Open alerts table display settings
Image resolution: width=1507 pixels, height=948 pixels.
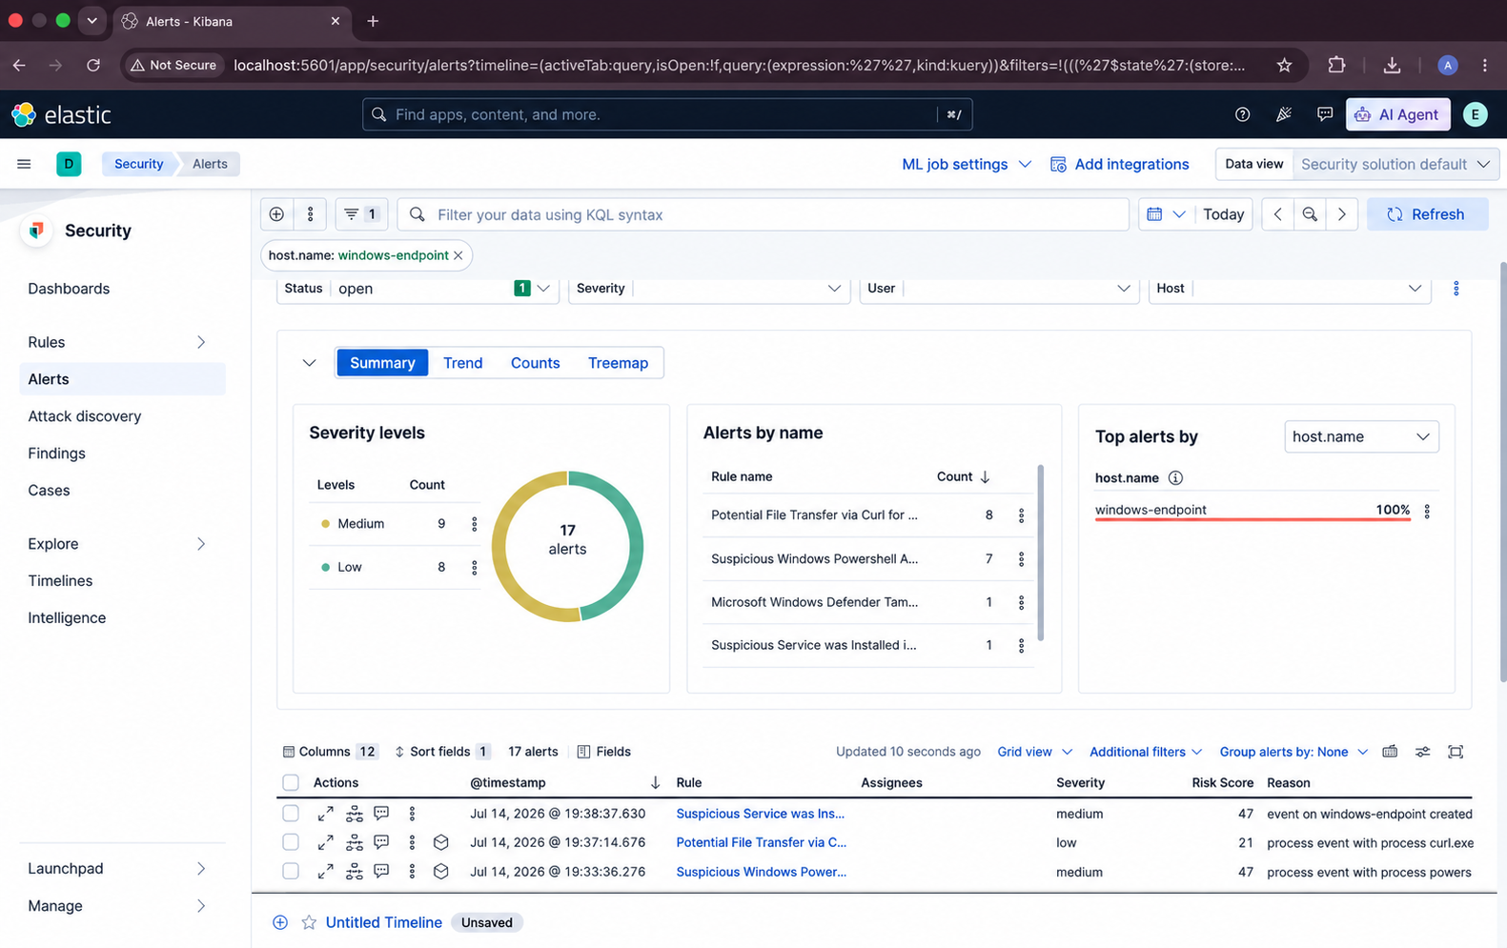tap(1422, 752)
